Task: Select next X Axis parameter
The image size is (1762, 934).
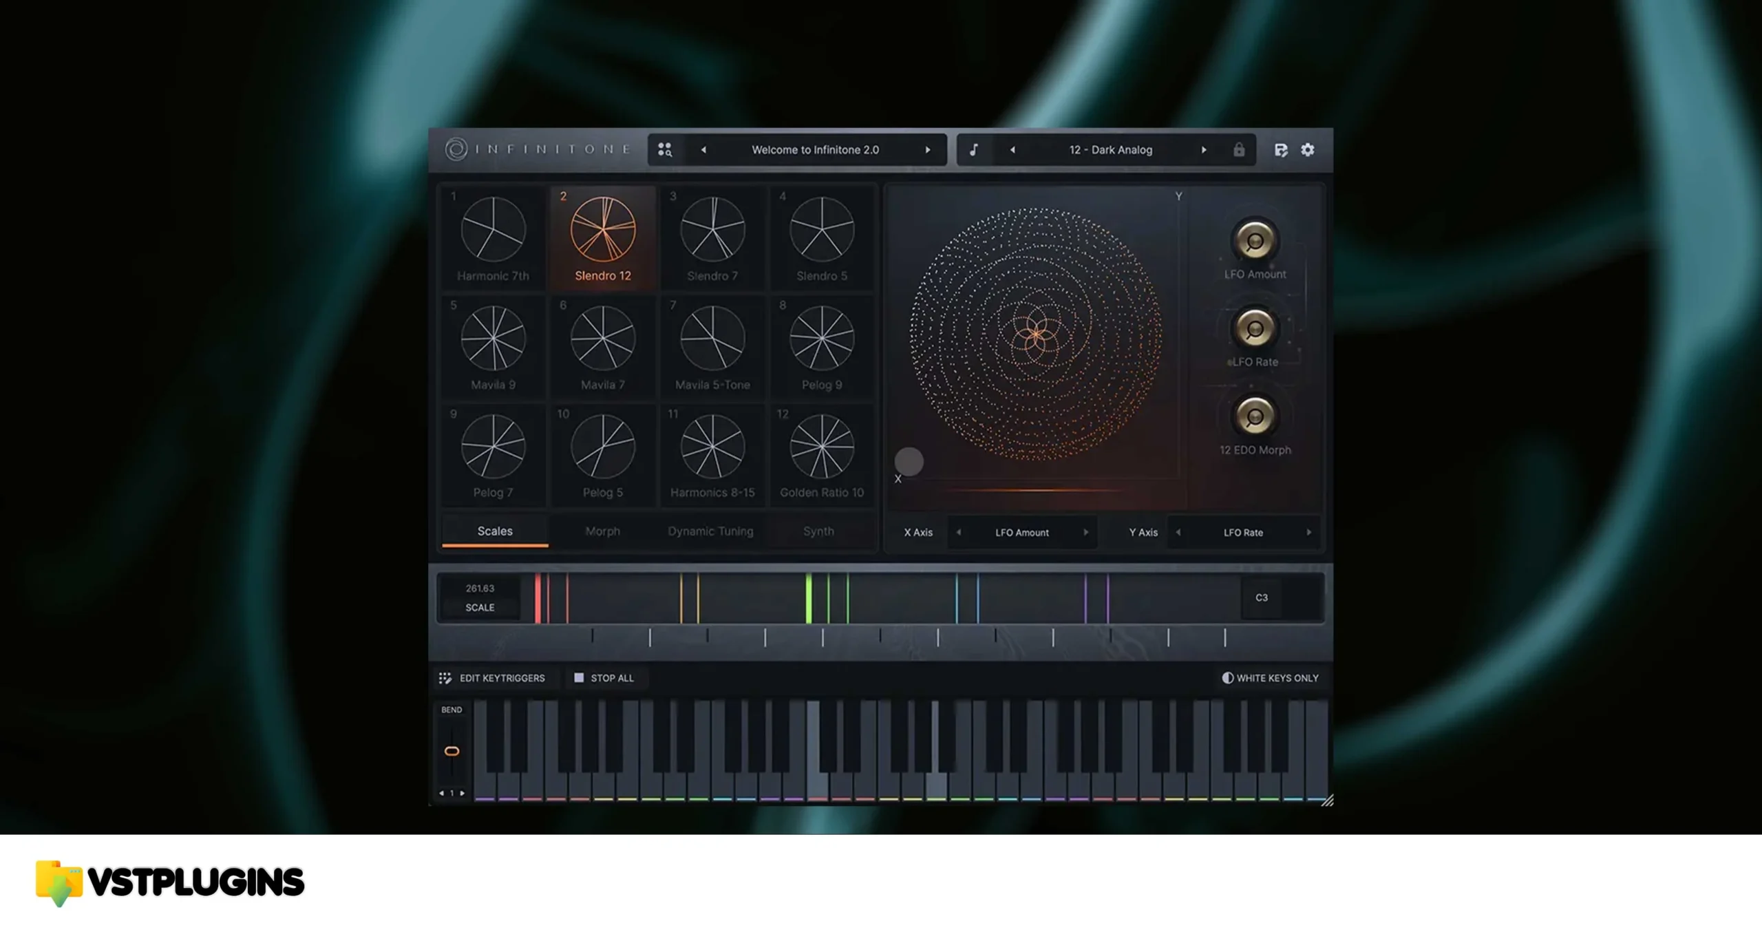Action: click(x=1086, y=532)
